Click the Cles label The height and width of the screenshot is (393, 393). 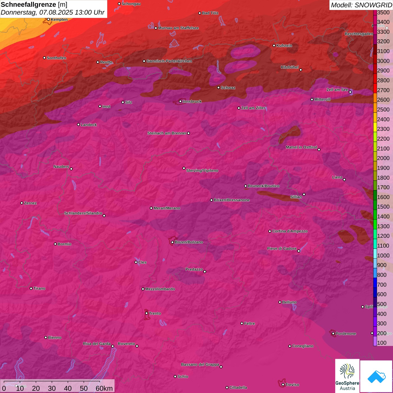(x=142, y=262)
